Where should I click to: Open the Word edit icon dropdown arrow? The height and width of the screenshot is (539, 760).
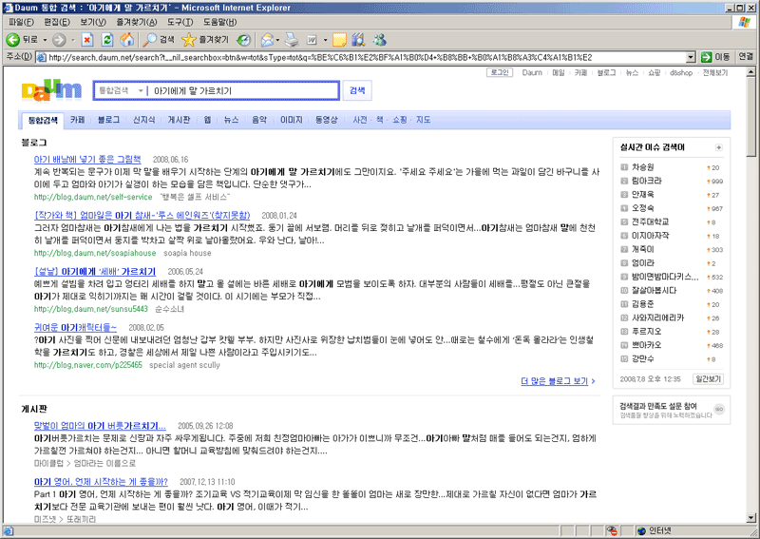[325, 40]
